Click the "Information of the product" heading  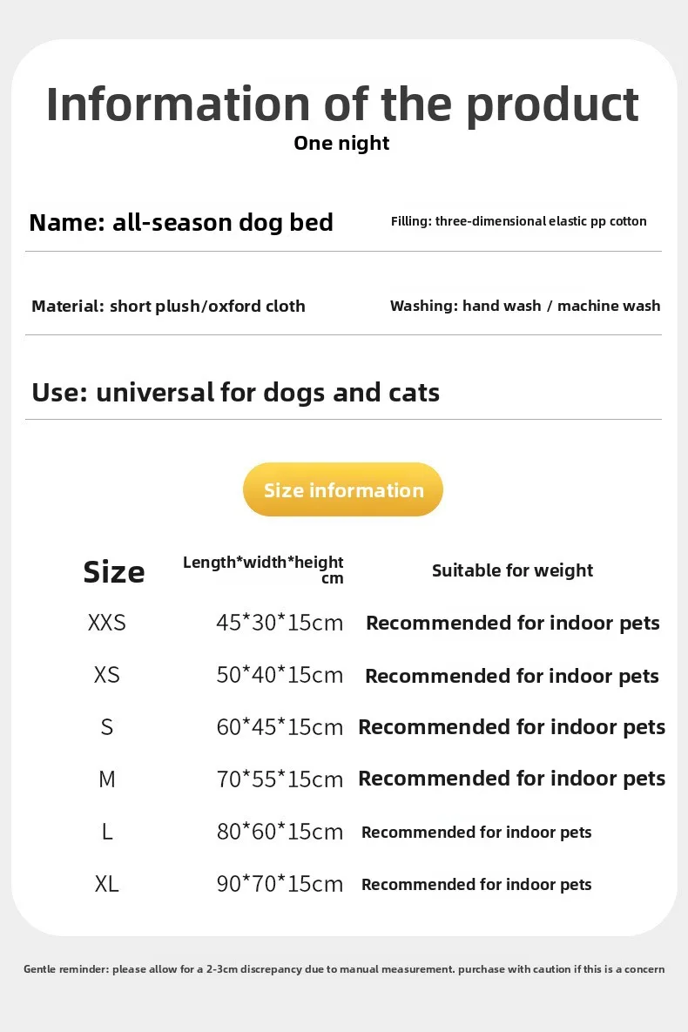pyautogui.click(x=343, y=104)
